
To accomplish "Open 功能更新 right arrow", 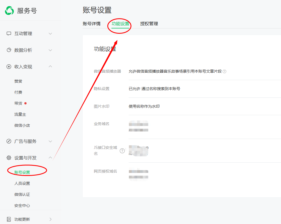I will [51, 219].
